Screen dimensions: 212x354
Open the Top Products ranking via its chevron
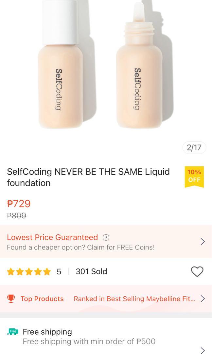(203, 299)
